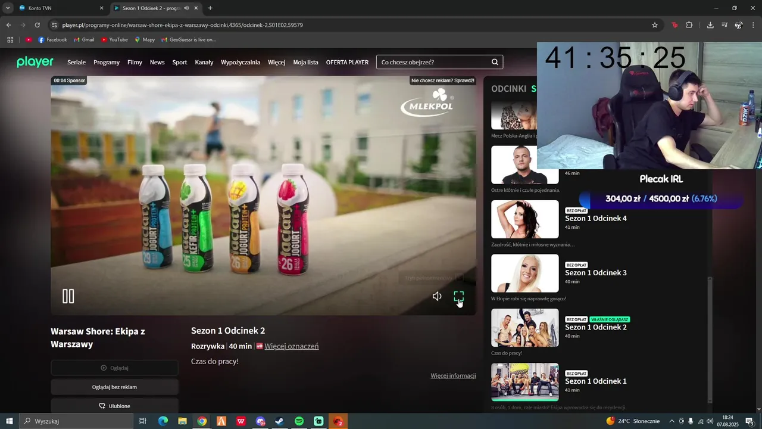
Task: Launch Microsoft Edge from the taskbar
Action: pos(163,421)
